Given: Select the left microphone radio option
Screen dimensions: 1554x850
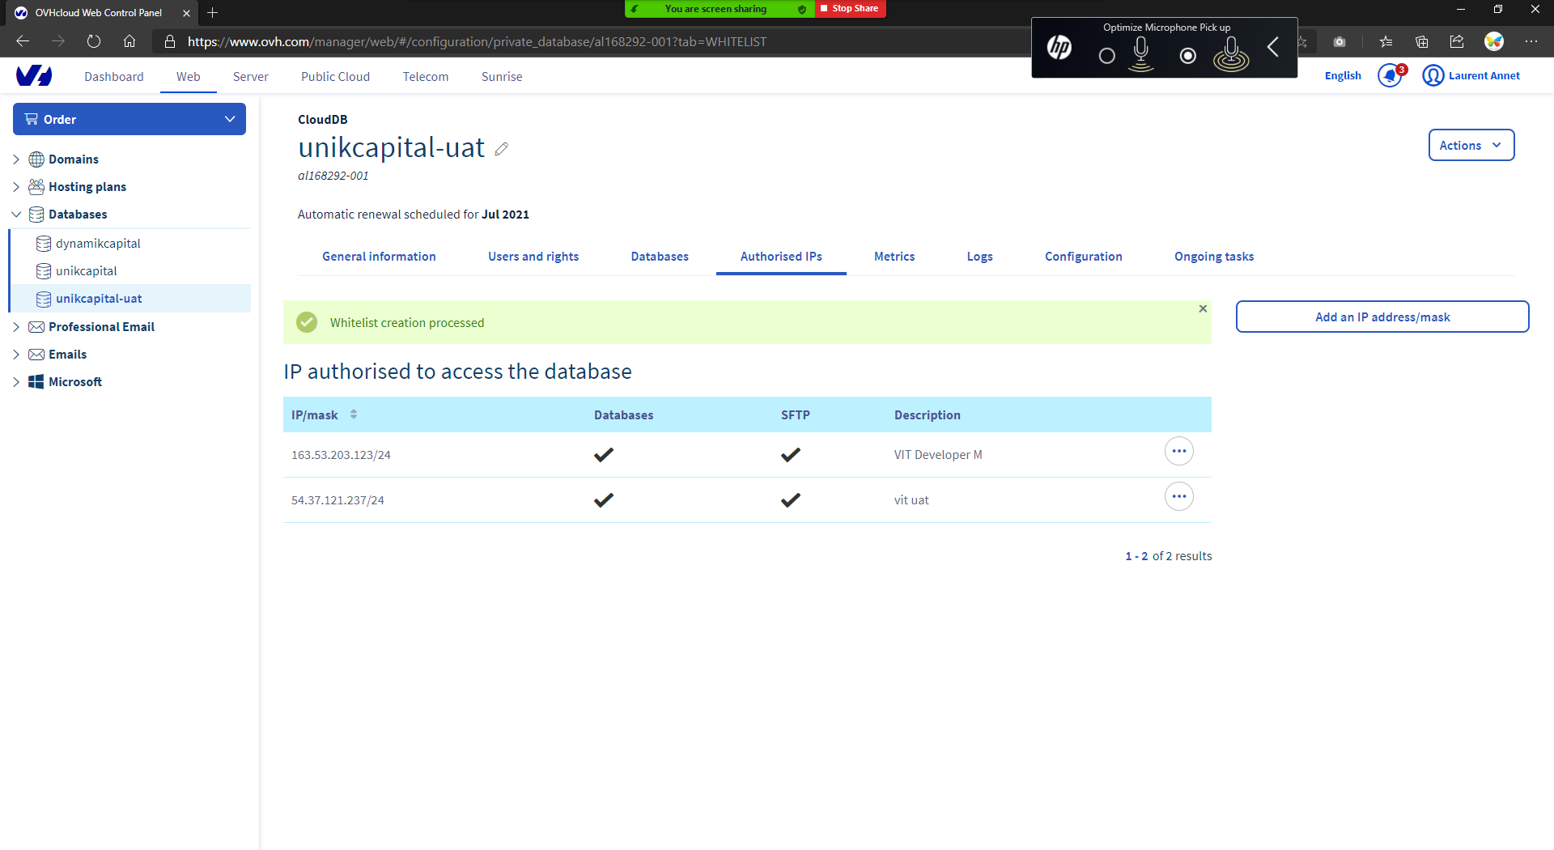Looking at the screenshot, I should point(1107,56).
